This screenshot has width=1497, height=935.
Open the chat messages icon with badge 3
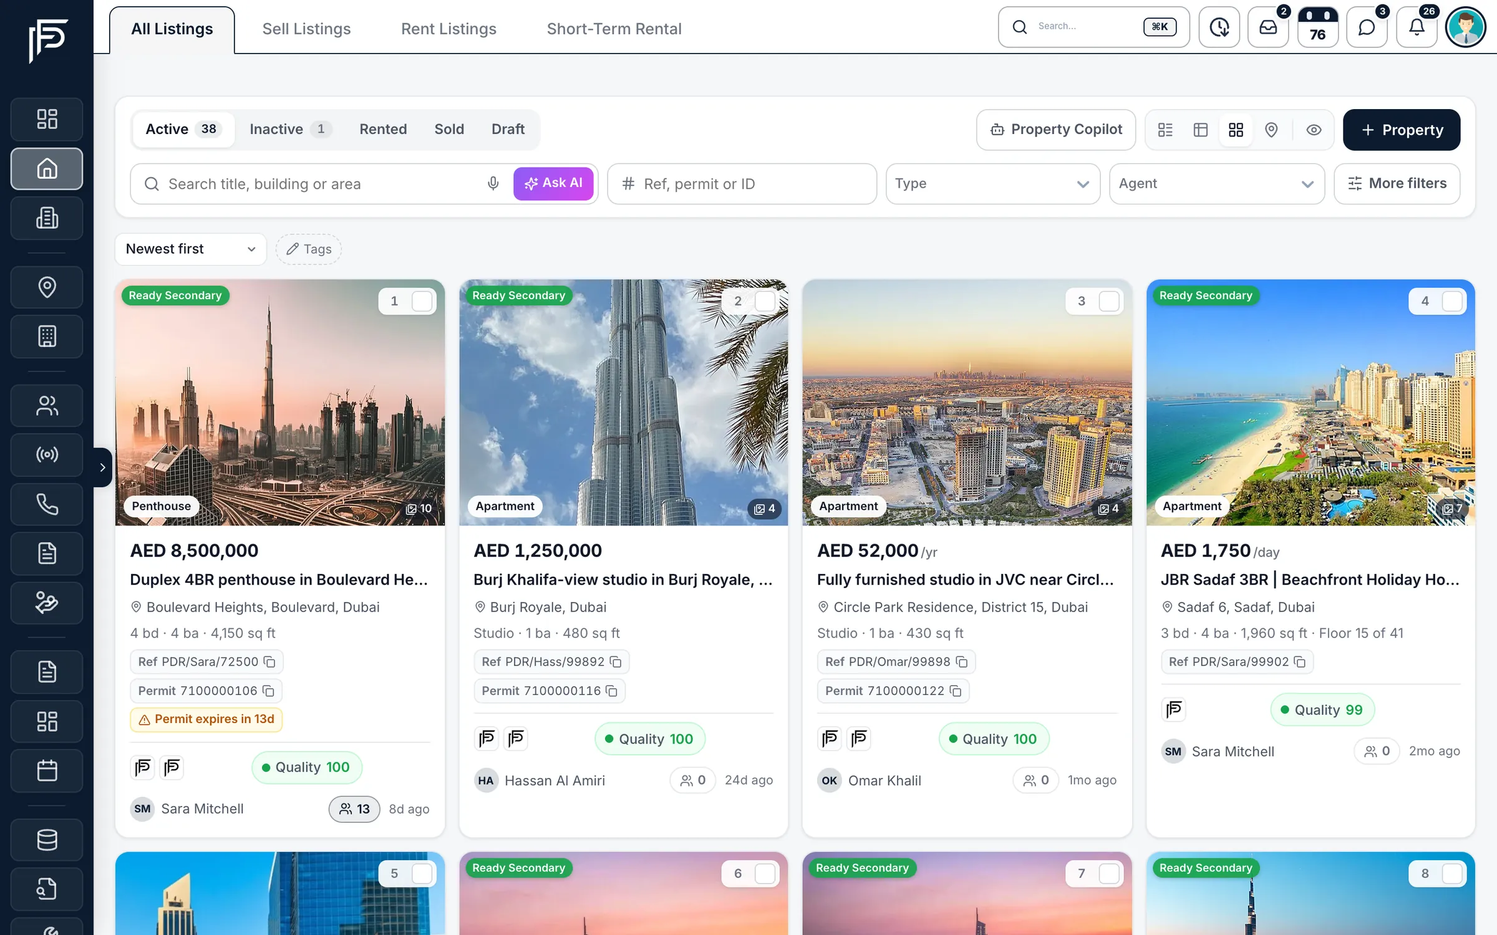click(x=1367, y=27)
